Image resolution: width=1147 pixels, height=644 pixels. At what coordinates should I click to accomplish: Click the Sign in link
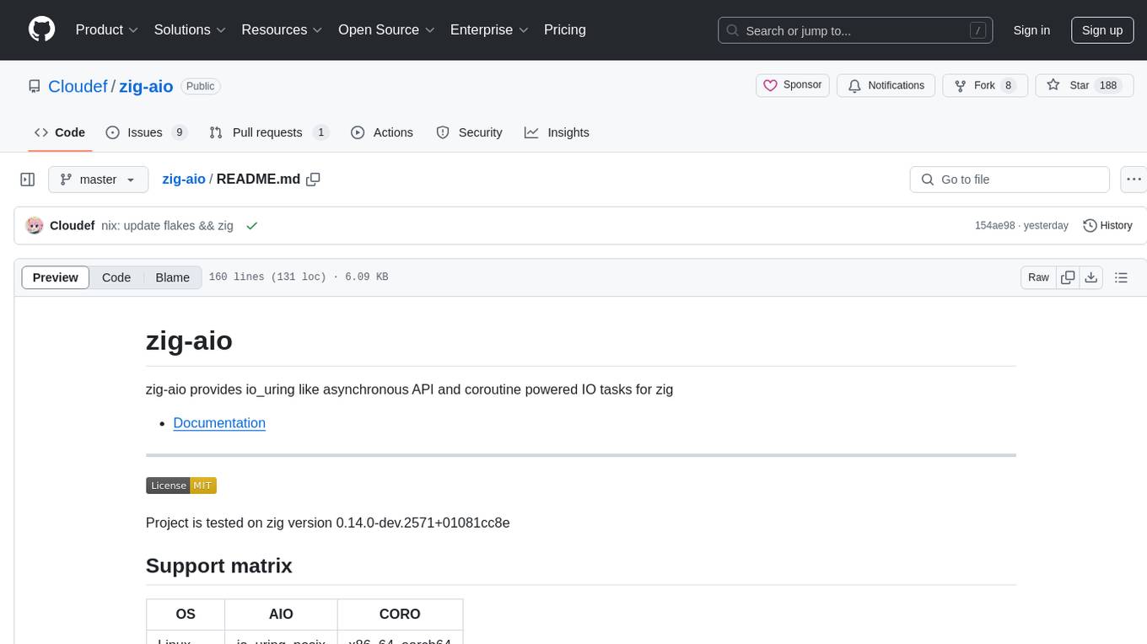(1031, 30)
